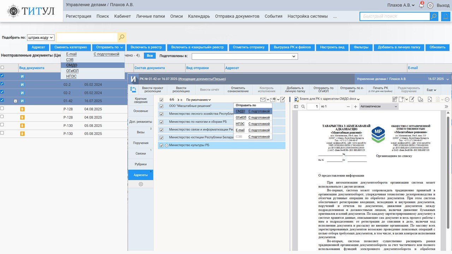Click the zoom in plus in viewer
Screen dimensions: 452x254
pos(356,107)
